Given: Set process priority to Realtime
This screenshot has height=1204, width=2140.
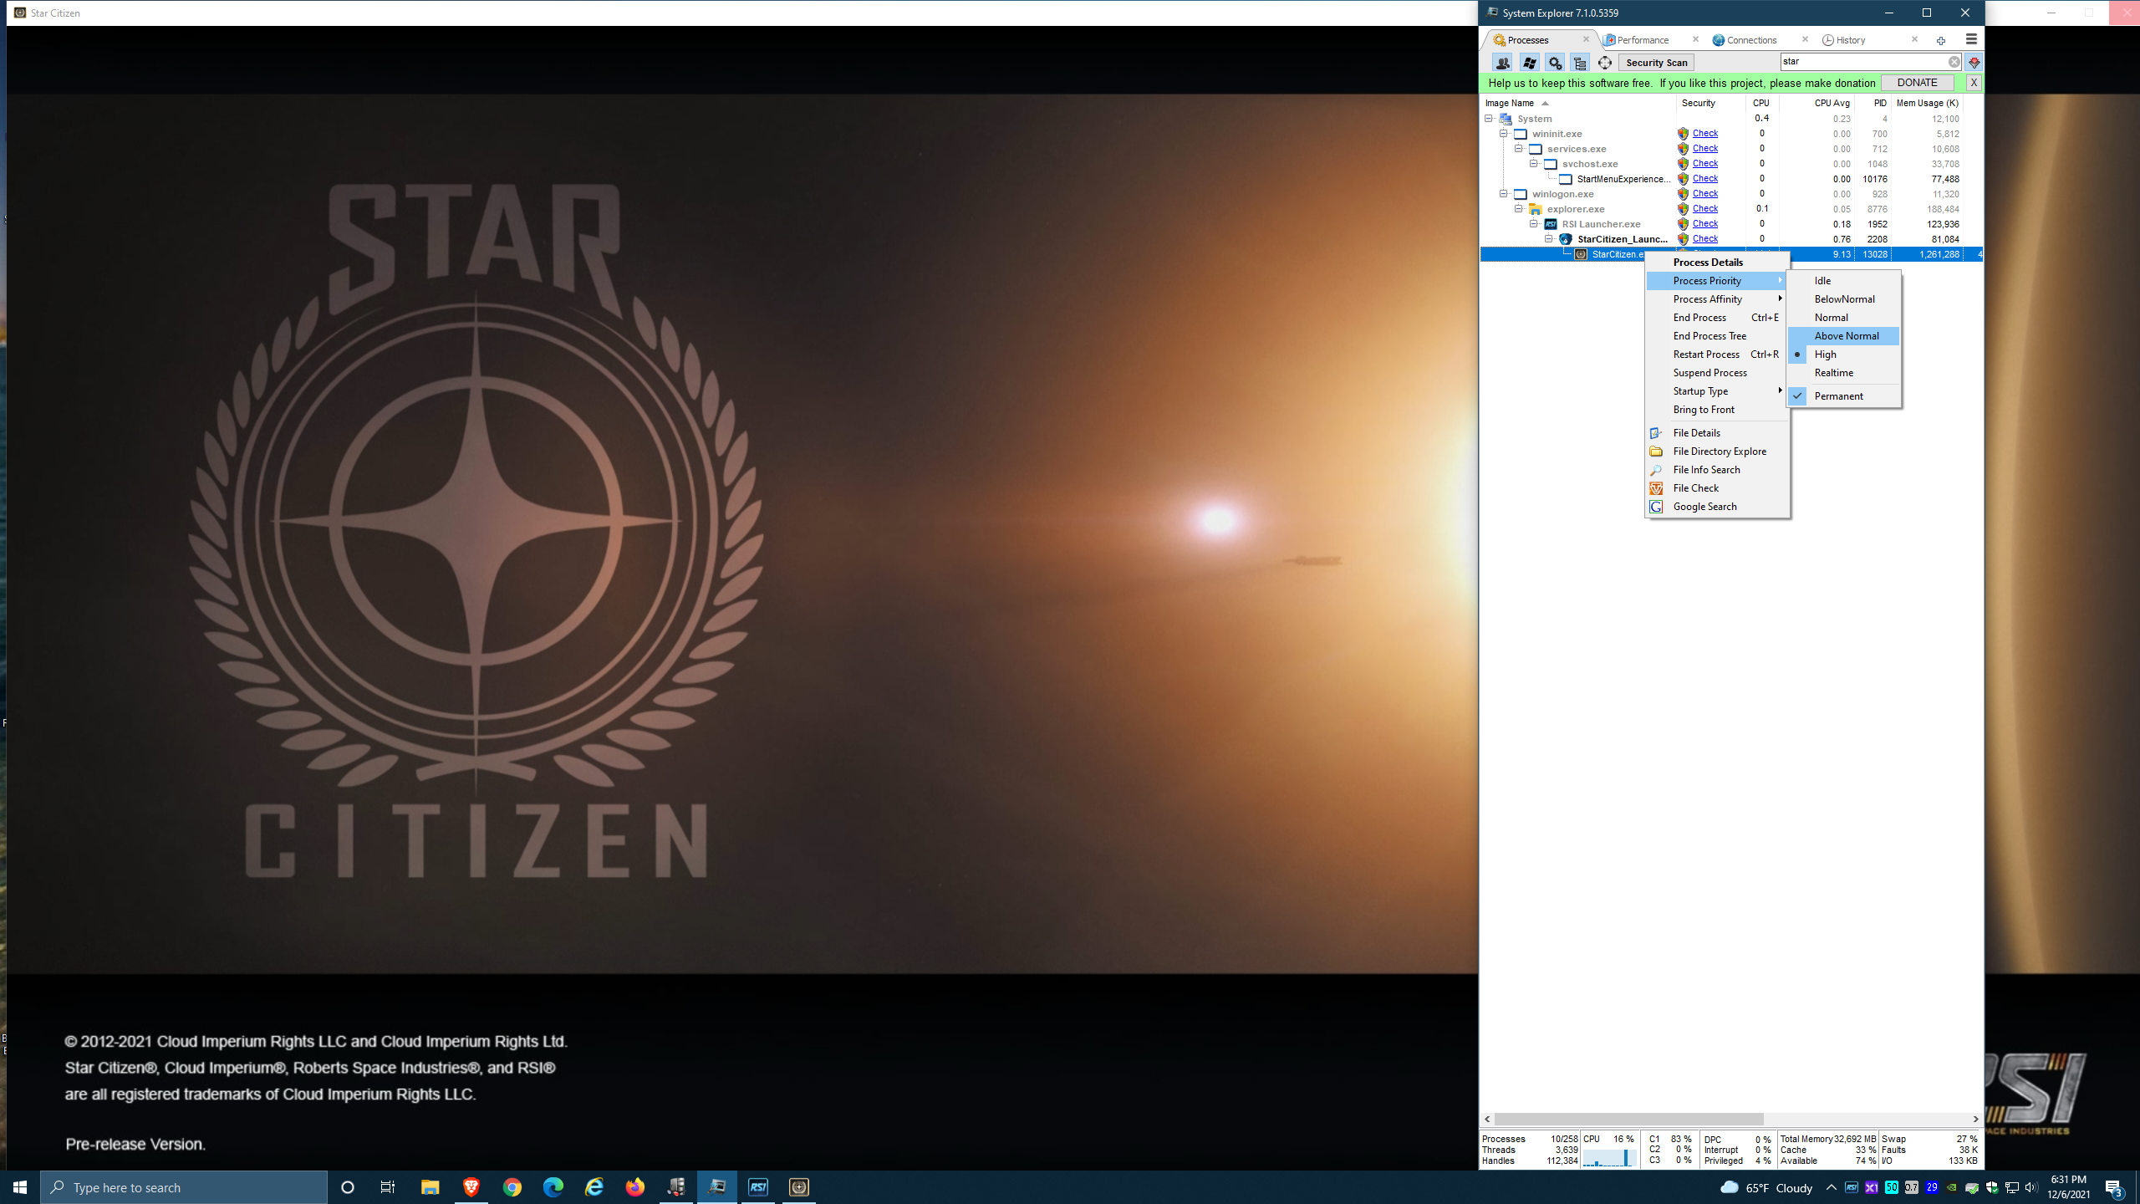Looking at the screenshot, I should 1843,373.
